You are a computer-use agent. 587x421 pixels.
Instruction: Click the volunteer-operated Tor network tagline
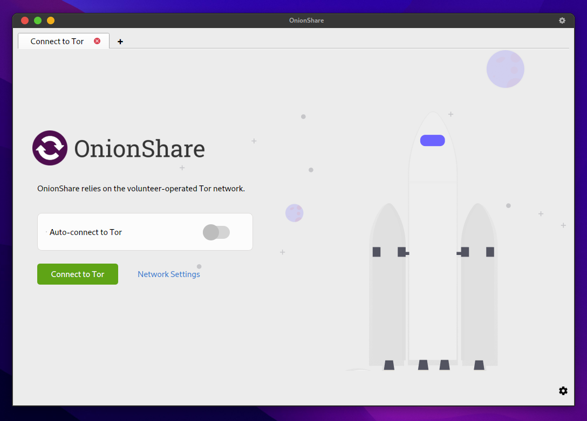[141, 189]
